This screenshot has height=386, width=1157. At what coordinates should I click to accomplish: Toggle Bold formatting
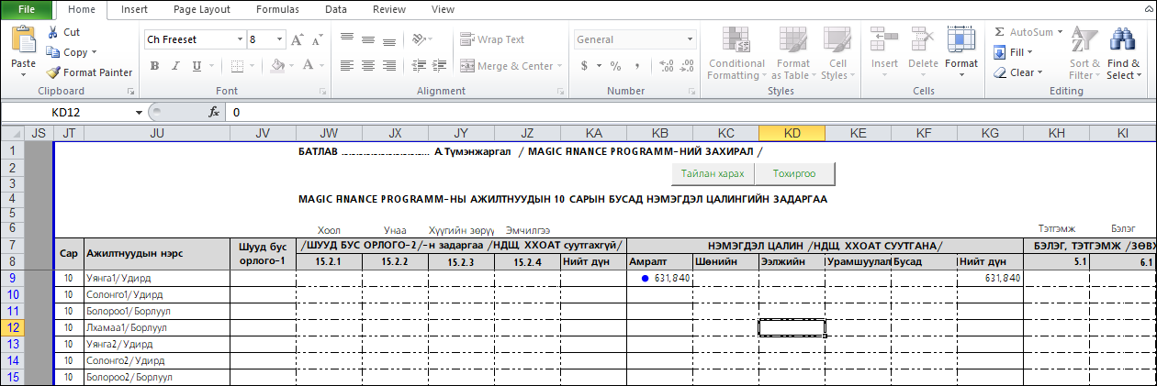(155, 66)
